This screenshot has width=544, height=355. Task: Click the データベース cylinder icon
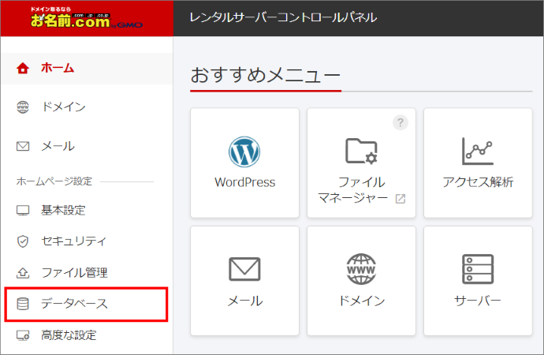click(23, 304)
